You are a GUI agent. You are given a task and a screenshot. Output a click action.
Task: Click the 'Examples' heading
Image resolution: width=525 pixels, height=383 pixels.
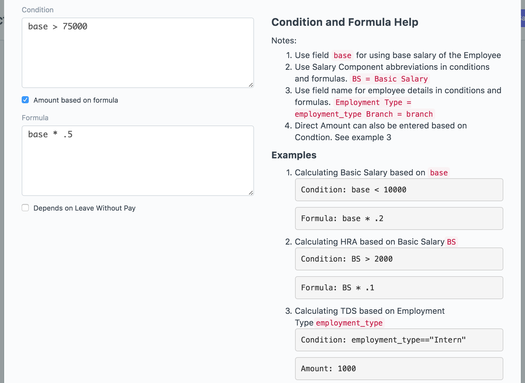pyautogui.click(x=294, y=155)
